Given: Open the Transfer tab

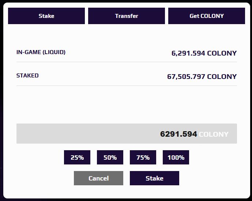Looking at the screenshot, I should coord(127,16).
